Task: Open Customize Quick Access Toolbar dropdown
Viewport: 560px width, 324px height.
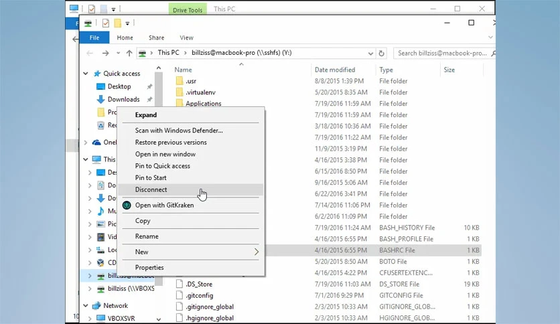Action: pos(127,23)
